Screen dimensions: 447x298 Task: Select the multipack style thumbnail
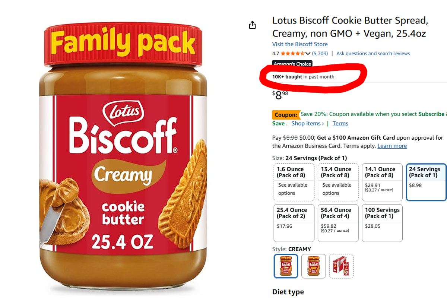click(341, 266)
